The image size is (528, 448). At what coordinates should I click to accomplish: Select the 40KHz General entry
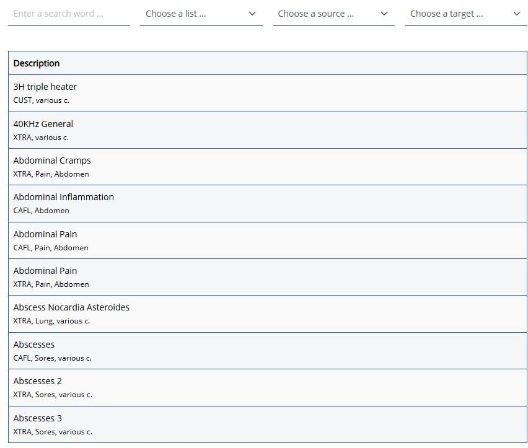(x=43, y=124)
